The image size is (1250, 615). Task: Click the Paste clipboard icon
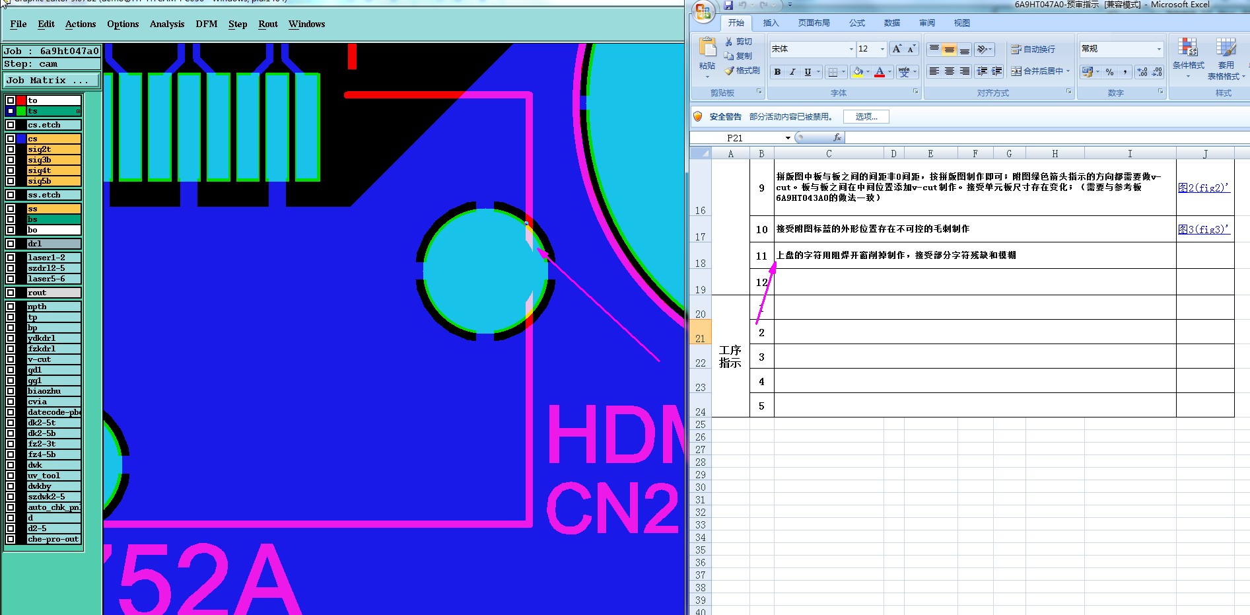click(x=707, y=48)
